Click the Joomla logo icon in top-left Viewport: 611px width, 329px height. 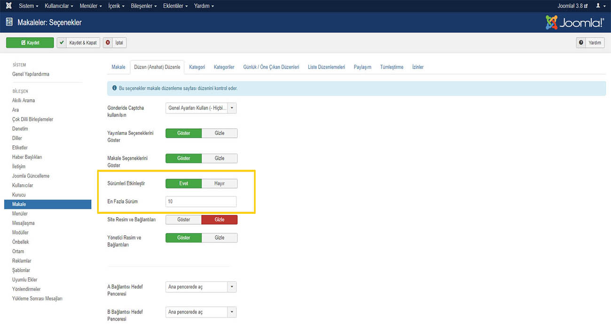tap(8, 6)
